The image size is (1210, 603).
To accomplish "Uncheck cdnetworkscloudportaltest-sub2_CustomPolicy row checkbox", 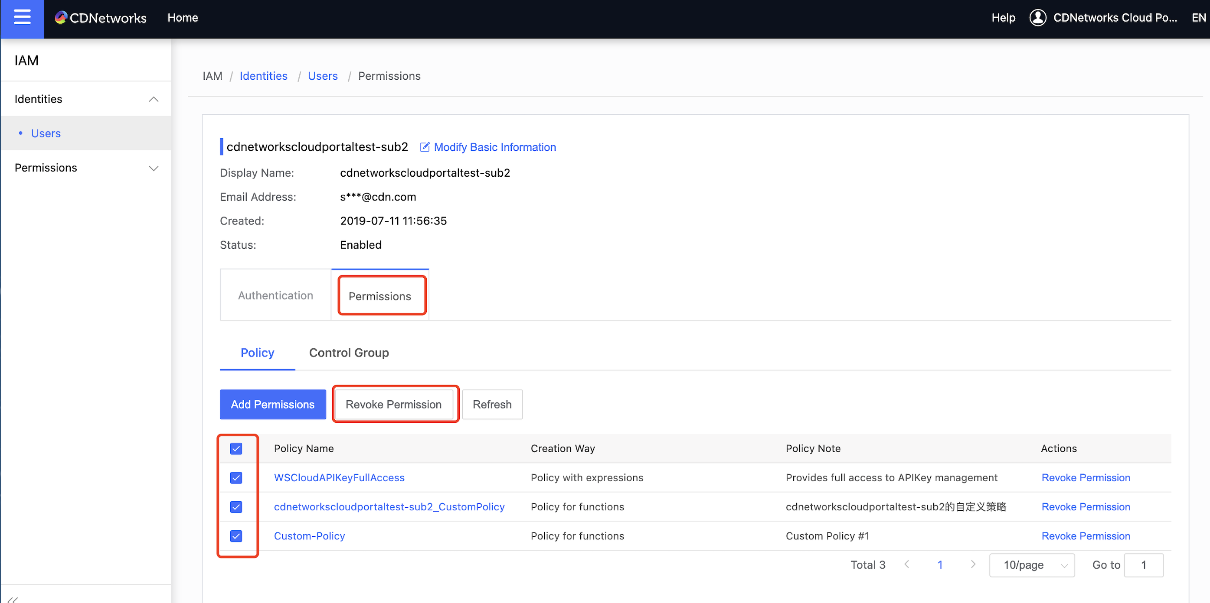I will point(236,507).
